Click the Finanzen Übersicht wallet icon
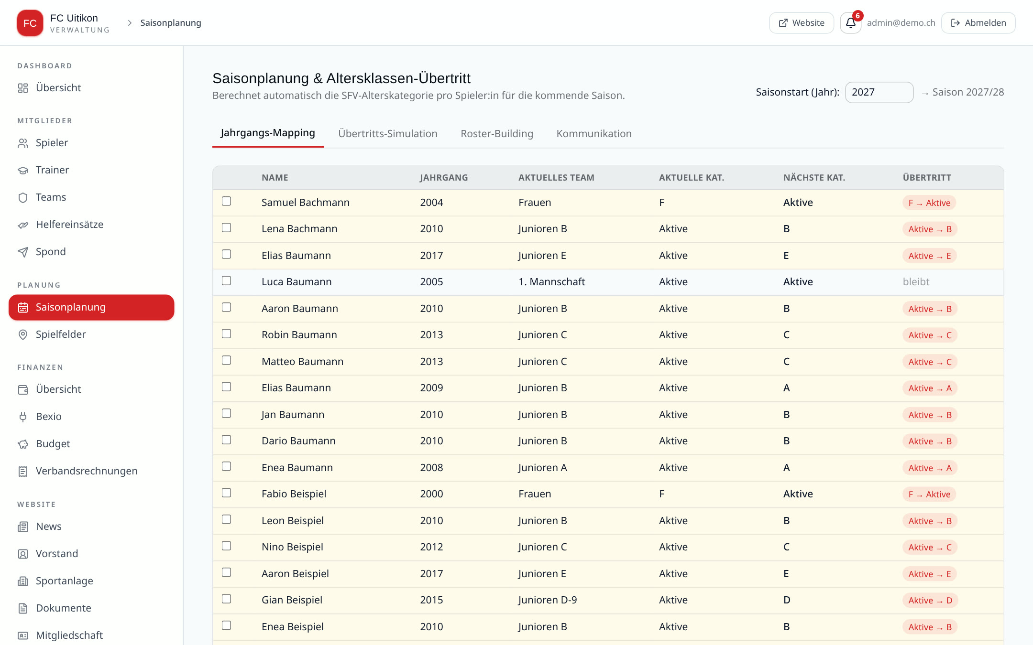Viewport: 1033px width, 645px height. [x=23, y=389]
